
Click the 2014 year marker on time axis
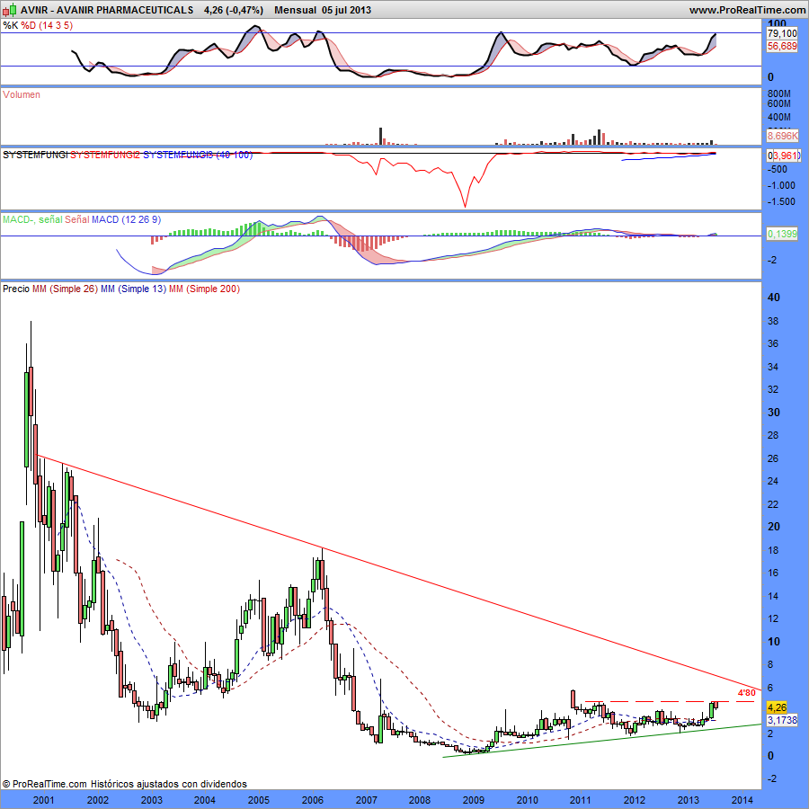tap(742, 800)
